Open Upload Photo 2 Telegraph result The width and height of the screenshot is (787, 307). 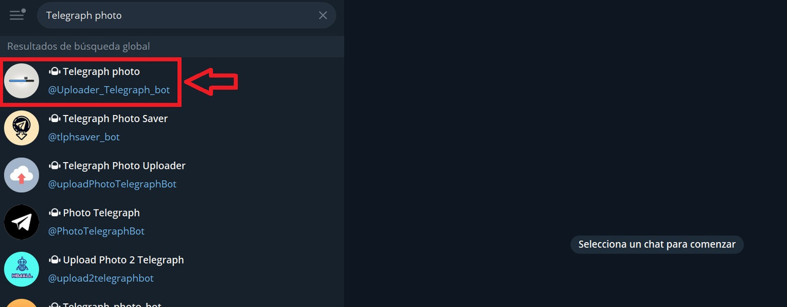click(172, 269)
